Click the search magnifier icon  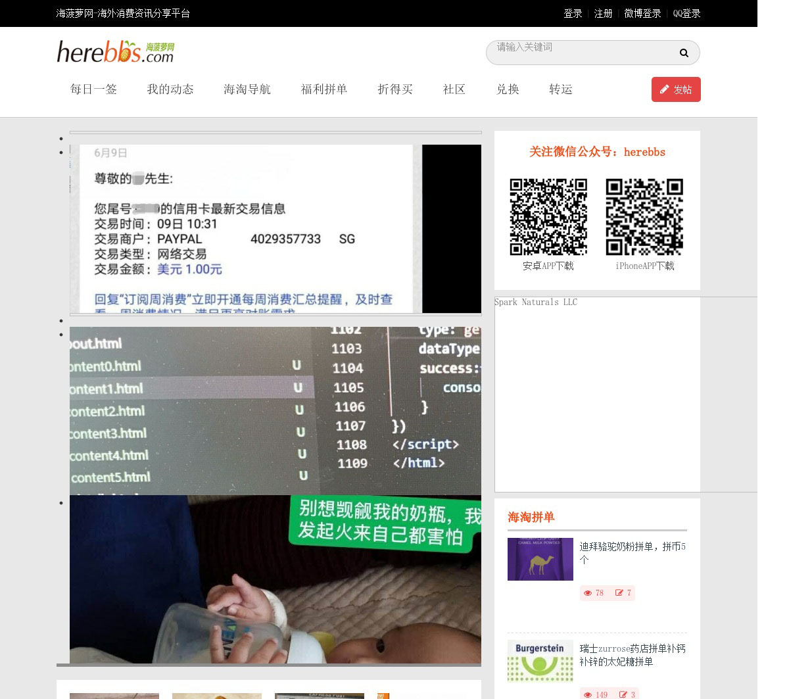pos(684,53)
